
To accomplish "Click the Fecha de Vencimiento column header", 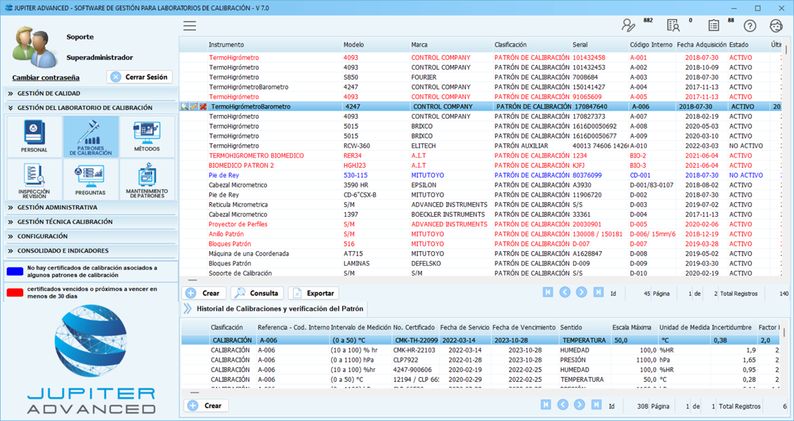I will click(x=523, y=328).
